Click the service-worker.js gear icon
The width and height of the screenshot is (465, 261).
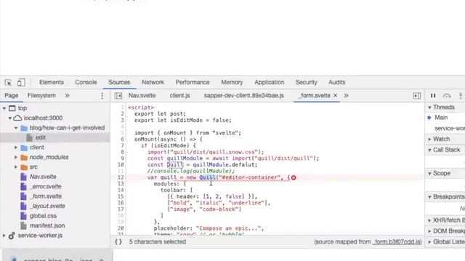[12, 236]
